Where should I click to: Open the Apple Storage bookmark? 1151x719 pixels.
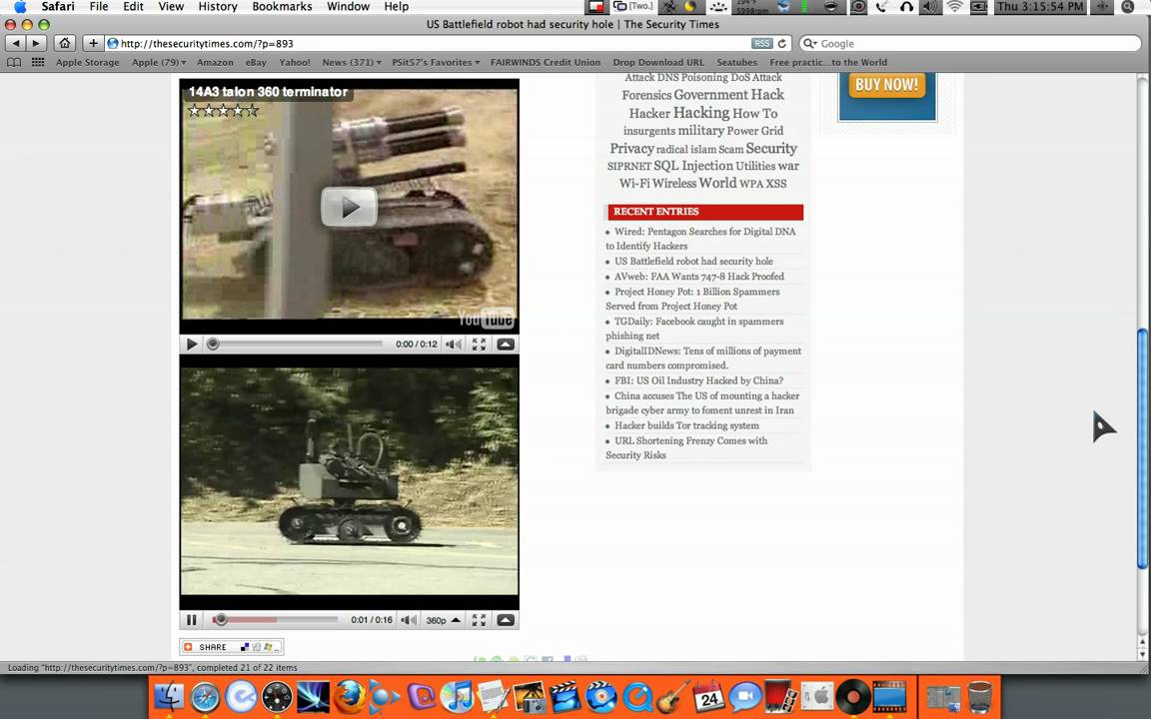pos(87,62)
